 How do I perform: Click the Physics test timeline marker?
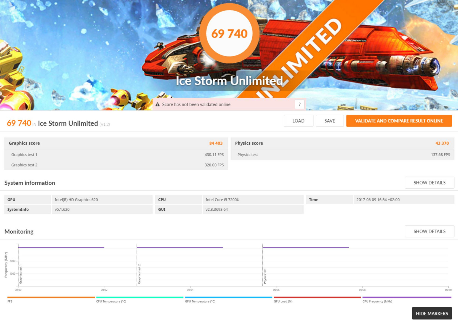(x=265, y=276)
